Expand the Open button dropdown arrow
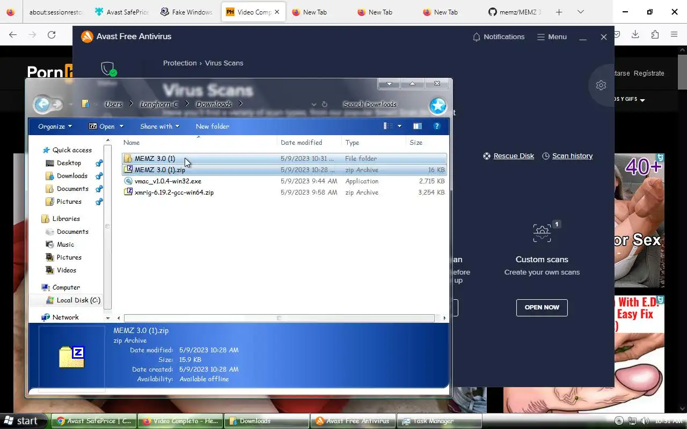 (x=121, y=127)
